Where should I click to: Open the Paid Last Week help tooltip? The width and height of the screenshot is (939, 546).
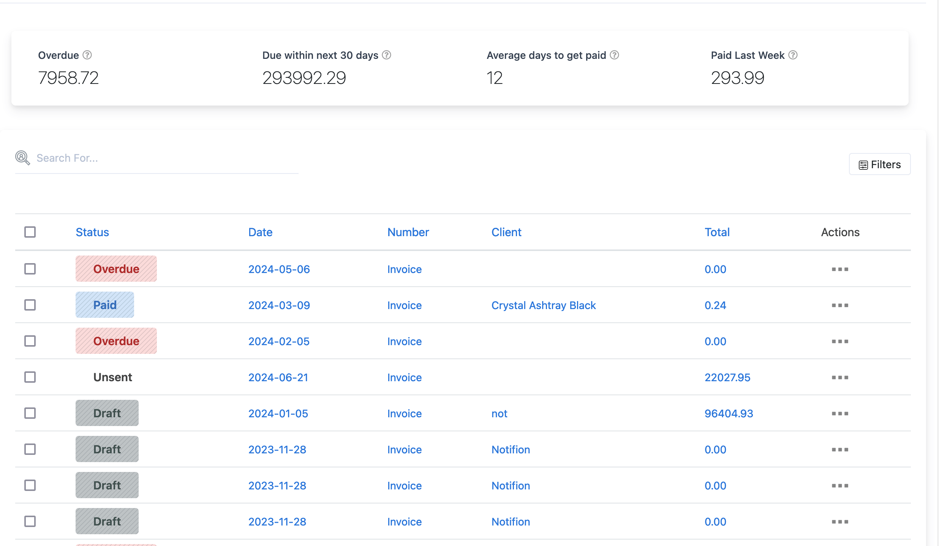(793, 55)
